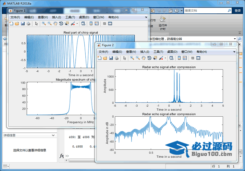
Task: Open 编辑(E) menu in Figure 1
Action: tap(29, 17)
